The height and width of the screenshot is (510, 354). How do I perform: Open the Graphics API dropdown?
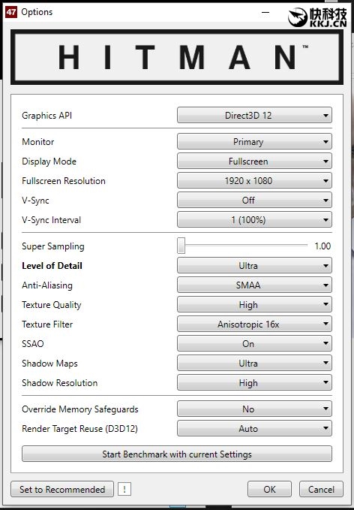pyautogui.click(x=254, y=115)
